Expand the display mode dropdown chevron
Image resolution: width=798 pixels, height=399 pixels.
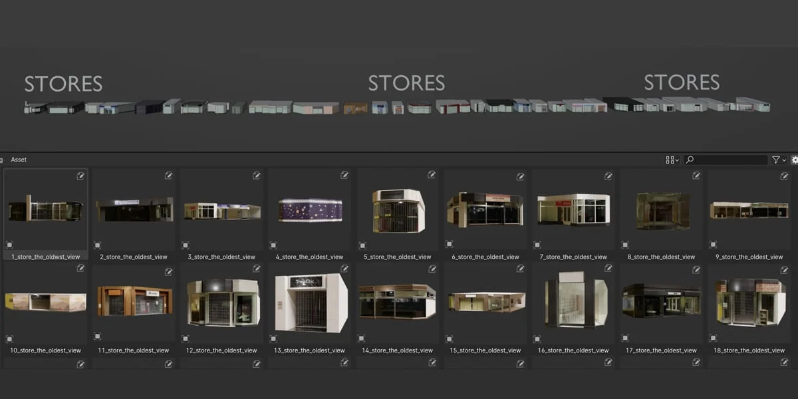[x=678, y=160]
